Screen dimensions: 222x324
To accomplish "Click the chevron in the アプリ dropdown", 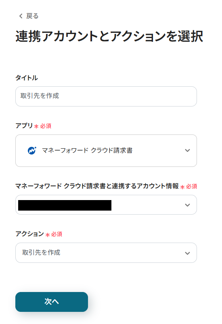I will (187, 150).
